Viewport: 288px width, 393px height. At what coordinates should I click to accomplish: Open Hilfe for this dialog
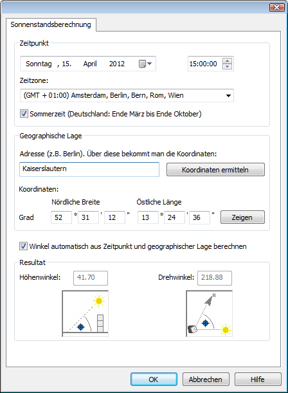[x=258, y=379]
